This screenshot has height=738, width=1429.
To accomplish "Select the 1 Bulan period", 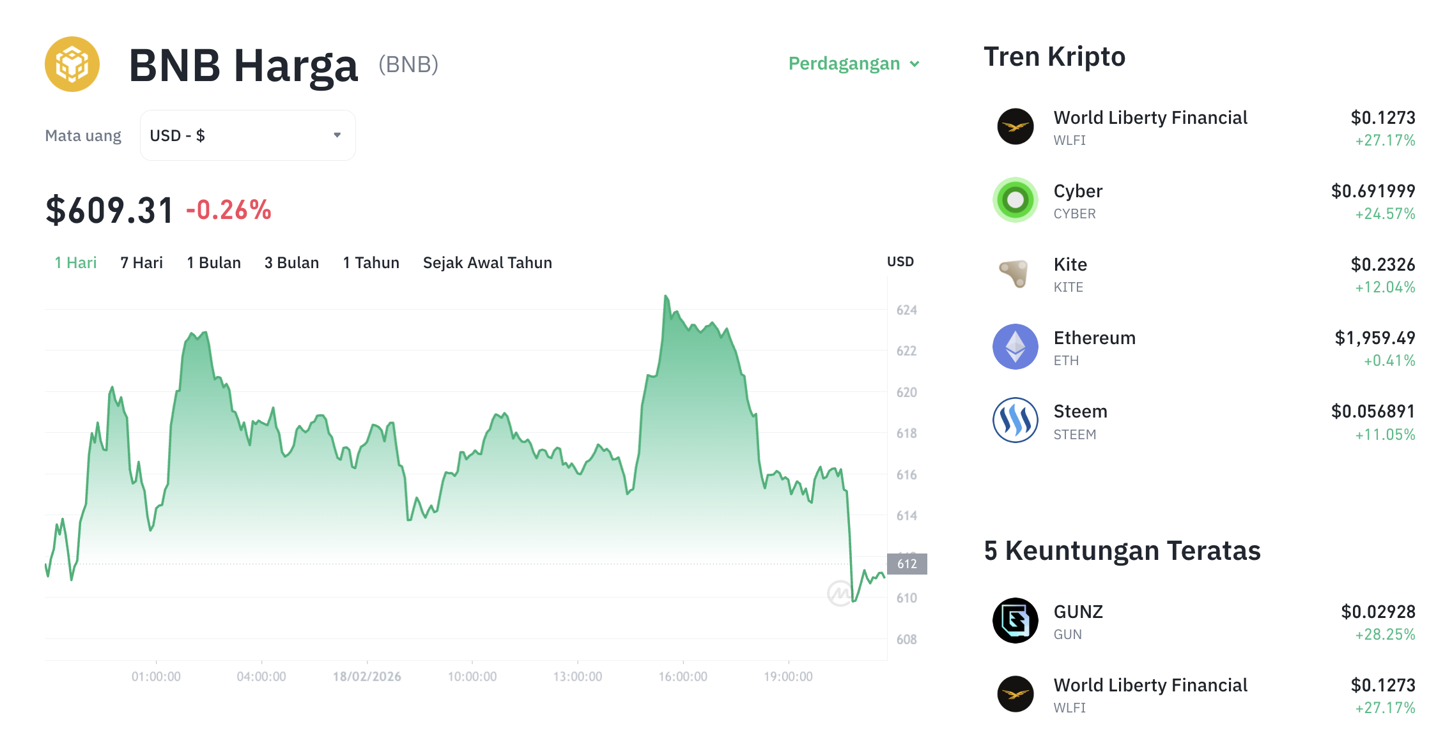I will (x=213, y=262).
